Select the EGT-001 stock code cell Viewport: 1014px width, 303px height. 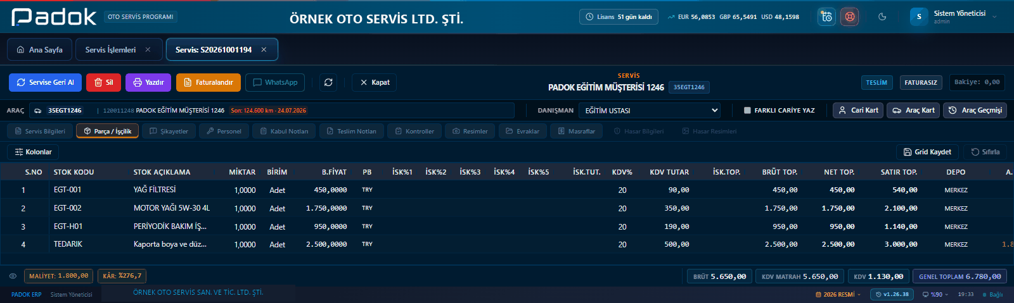pos(67,190)
